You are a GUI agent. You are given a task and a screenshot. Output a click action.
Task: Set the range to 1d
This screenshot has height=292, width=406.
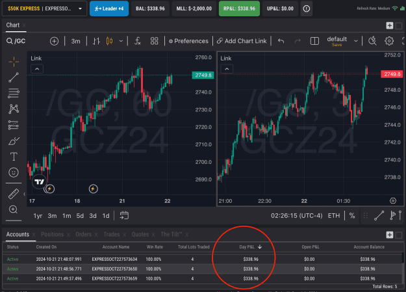click(x=106, y=216)
